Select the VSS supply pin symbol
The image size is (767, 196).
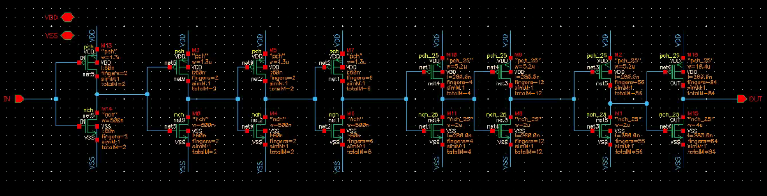click(67, 36)
